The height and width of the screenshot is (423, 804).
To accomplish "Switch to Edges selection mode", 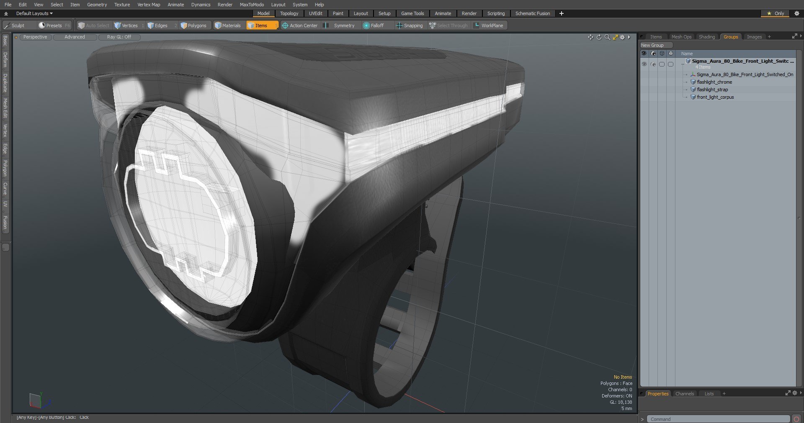I will pos(162,26).
